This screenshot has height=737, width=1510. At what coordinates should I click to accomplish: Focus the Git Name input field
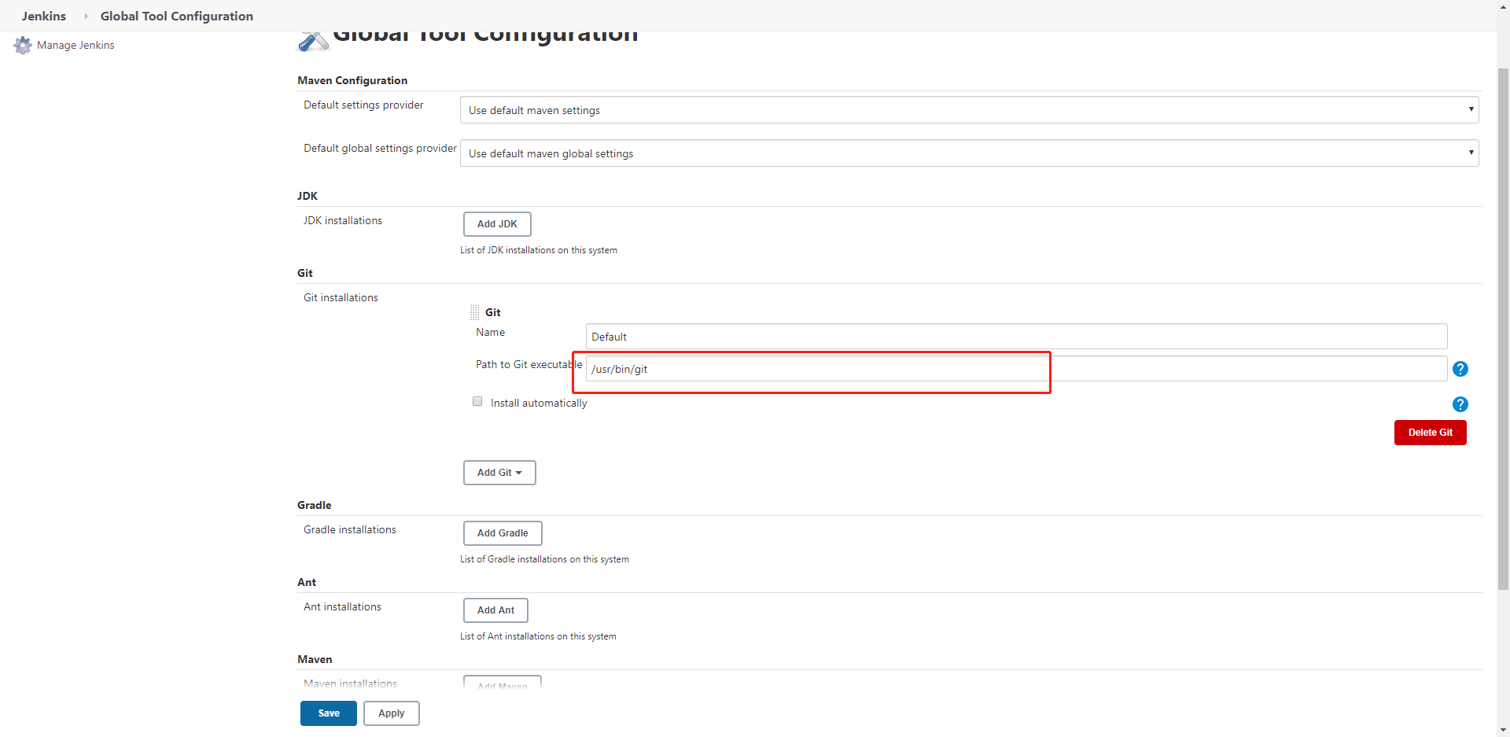tap(1016, 337)
